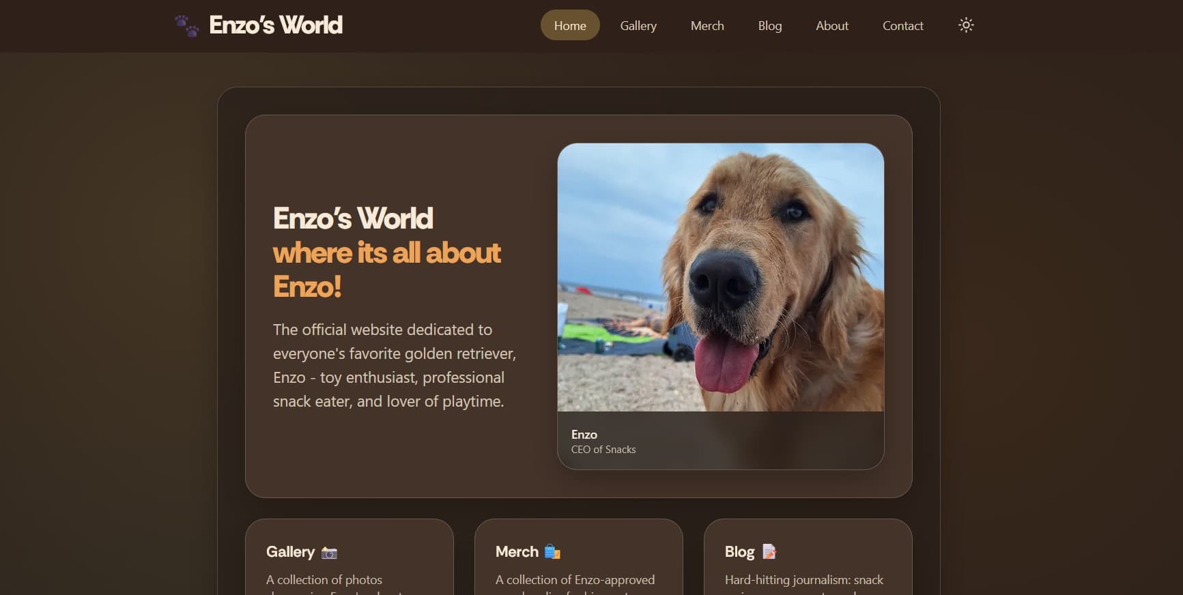Open the Contact page in navbar
This screenshot has height=595, width=1183.
(902, 25)
